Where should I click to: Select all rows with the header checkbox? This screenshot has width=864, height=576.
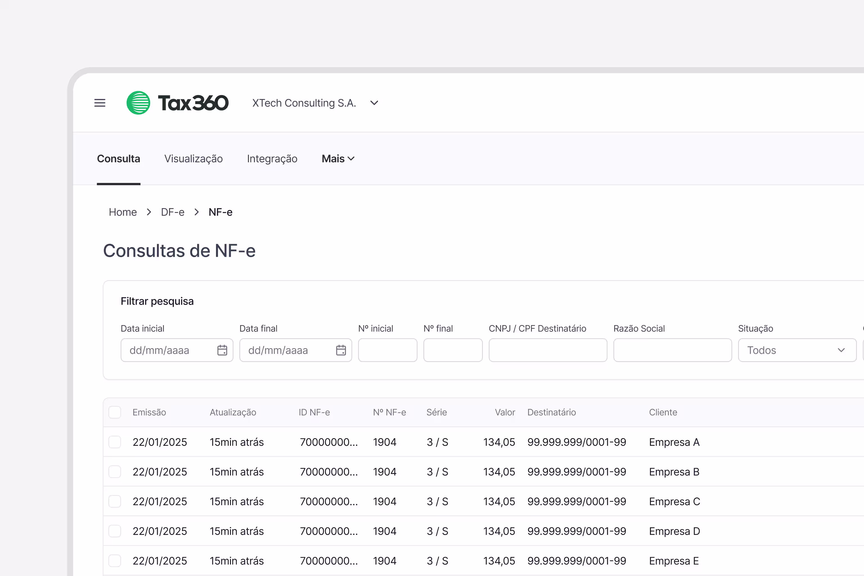[115, 412]
